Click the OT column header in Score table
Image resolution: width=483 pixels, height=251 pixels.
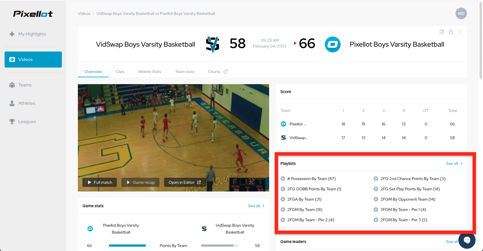click(x=426, y=110)
